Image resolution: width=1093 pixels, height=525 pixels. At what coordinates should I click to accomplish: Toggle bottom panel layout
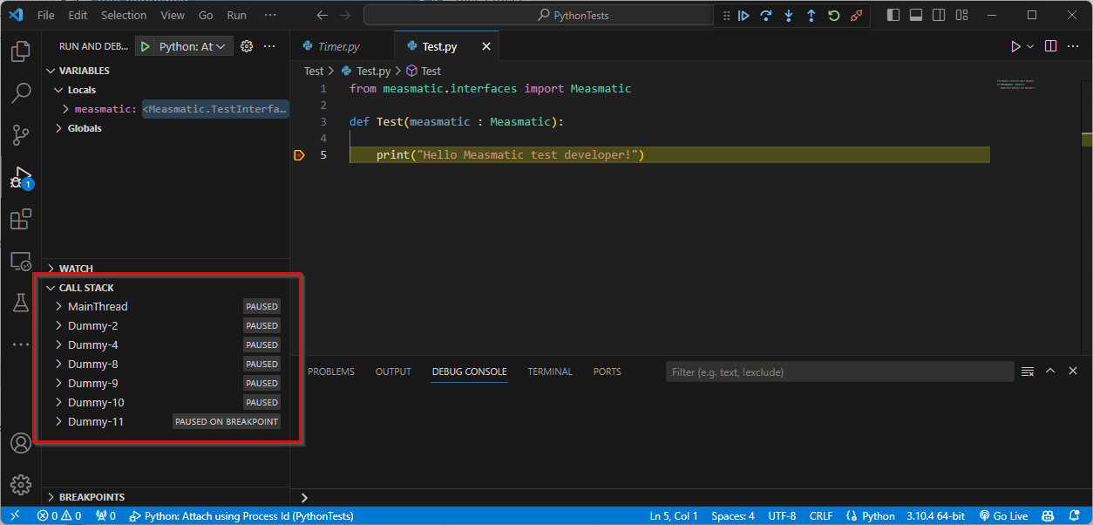(916, 16)
